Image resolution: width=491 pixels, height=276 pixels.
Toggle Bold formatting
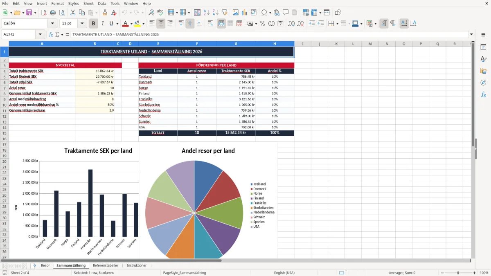point(93,24)
